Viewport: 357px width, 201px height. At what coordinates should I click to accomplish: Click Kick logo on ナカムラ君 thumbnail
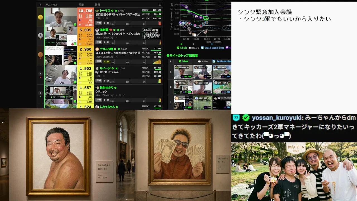click(x=75, y=63)
